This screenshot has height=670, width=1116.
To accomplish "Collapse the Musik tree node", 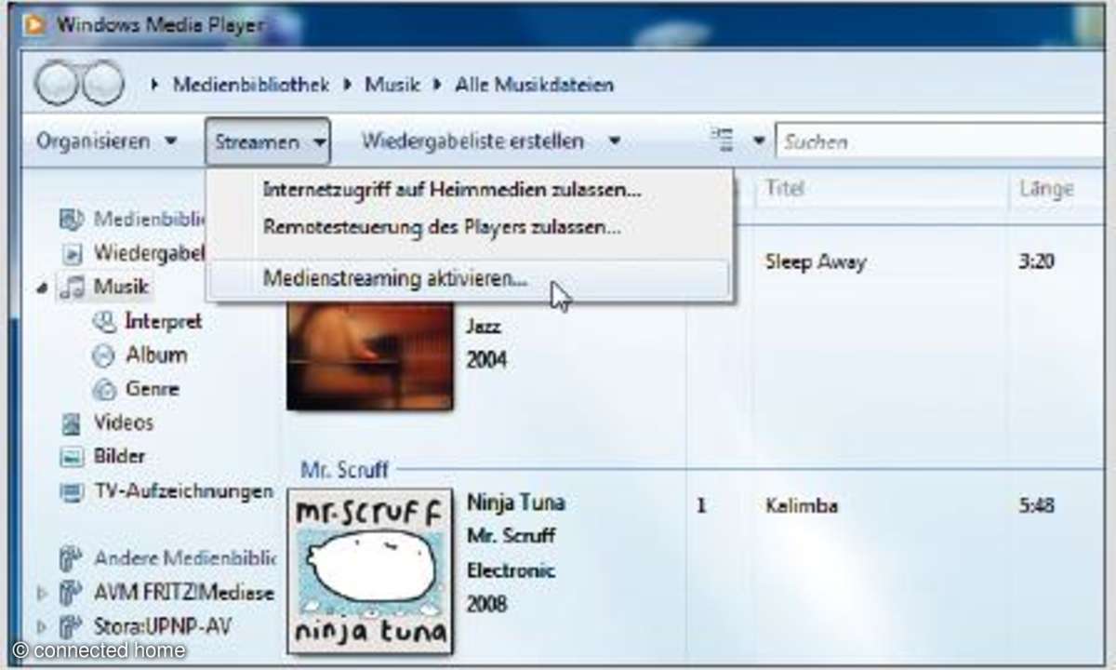I will 42,288.
